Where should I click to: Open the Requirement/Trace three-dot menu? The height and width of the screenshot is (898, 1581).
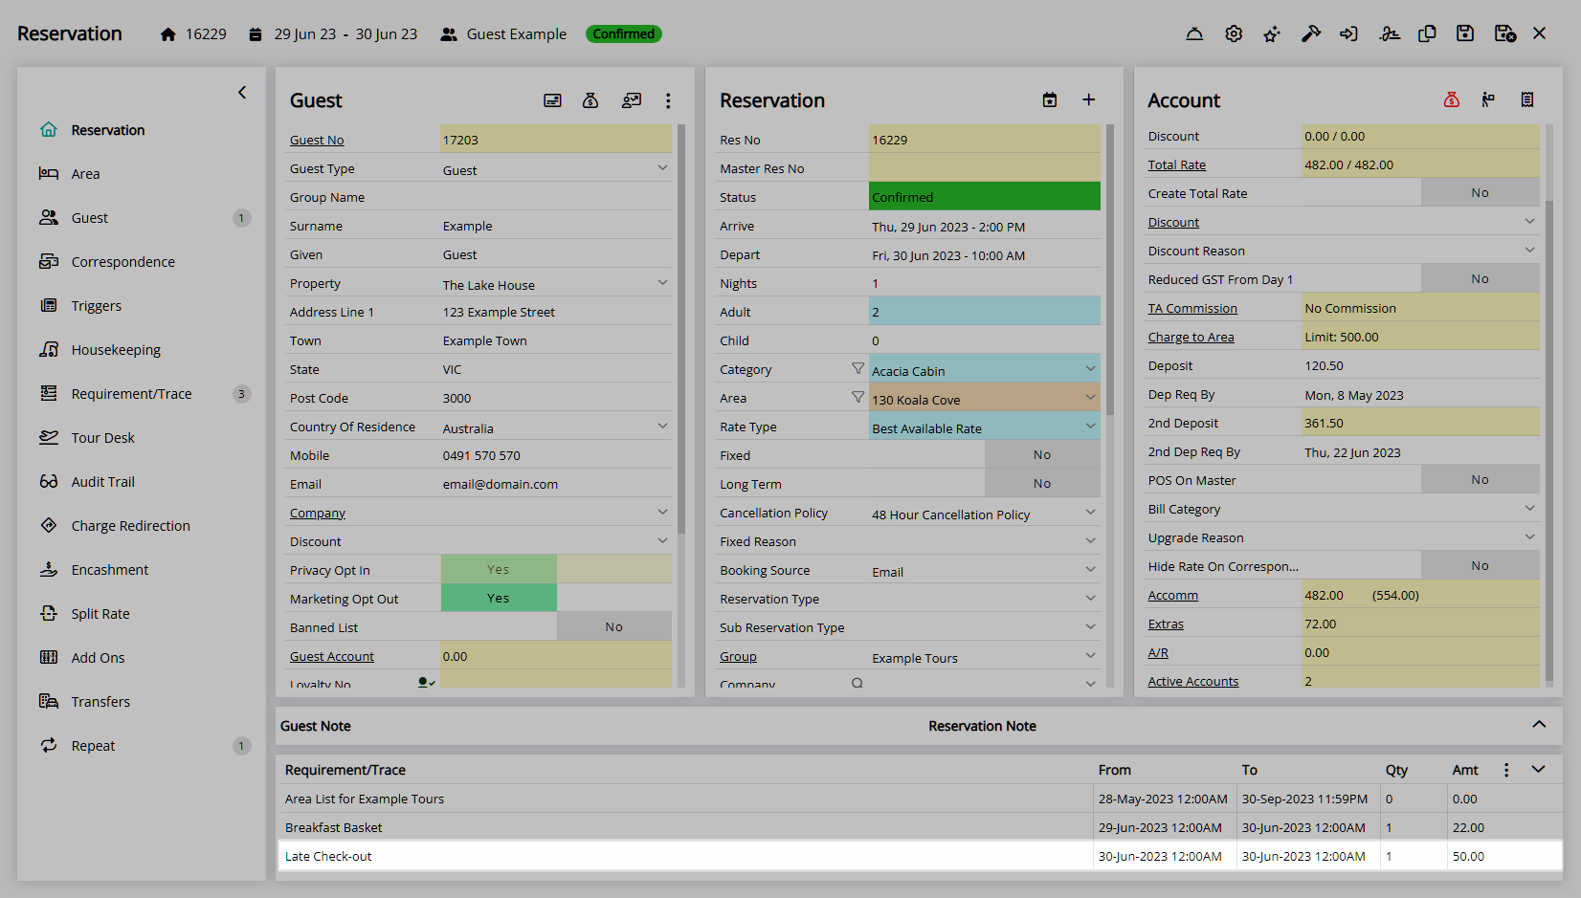[x=1506, y=770]
